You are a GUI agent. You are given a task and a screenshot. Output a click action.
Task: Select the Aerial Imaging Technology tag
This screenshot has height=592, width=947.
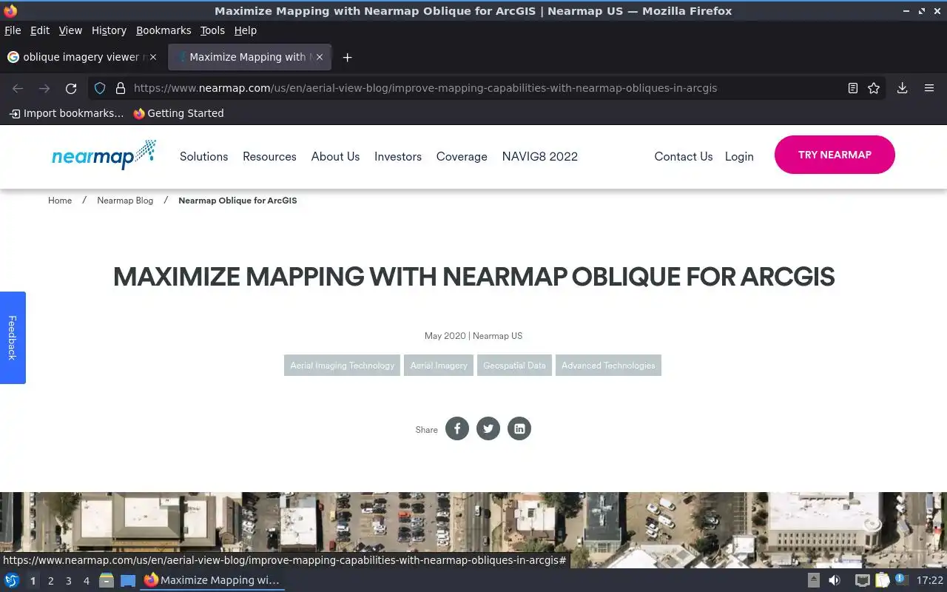point(342,366)
